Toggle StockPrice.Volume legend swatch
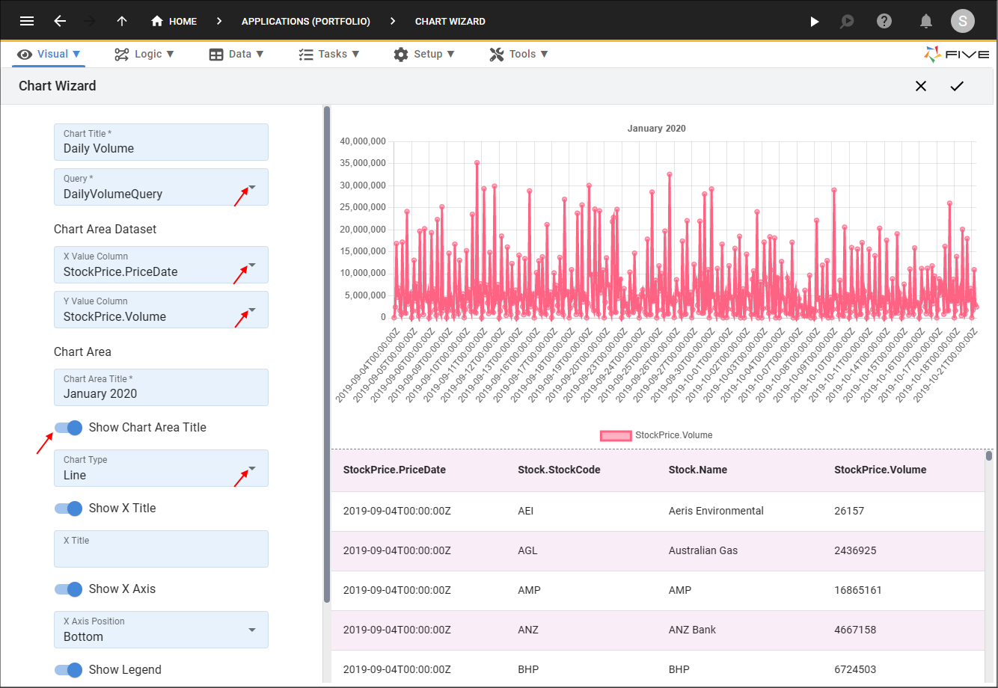998x688 pixels. pos(616,435)
